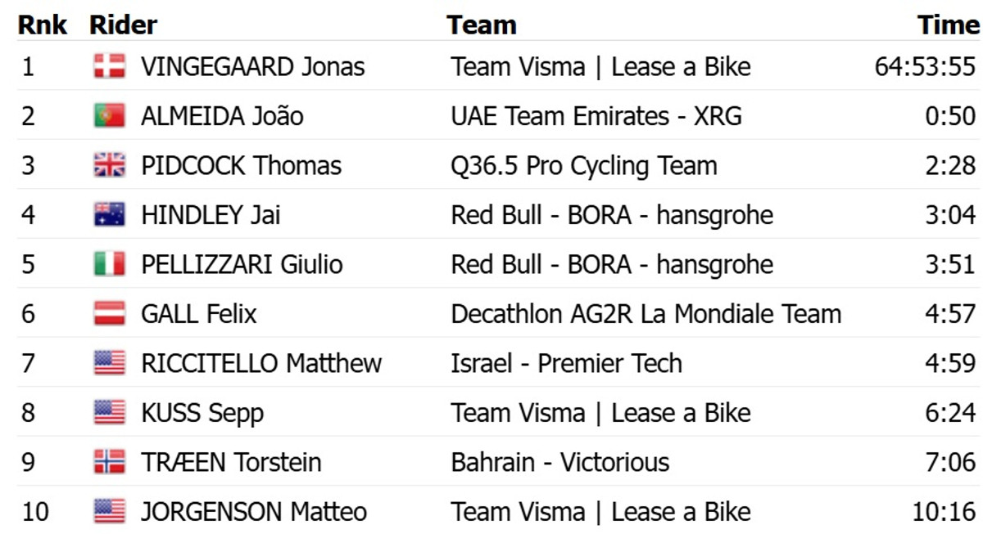This screenshot has width=983, height=534.
Task: Click the Portuguese flag beside Almeida
Action: [109, 116]
